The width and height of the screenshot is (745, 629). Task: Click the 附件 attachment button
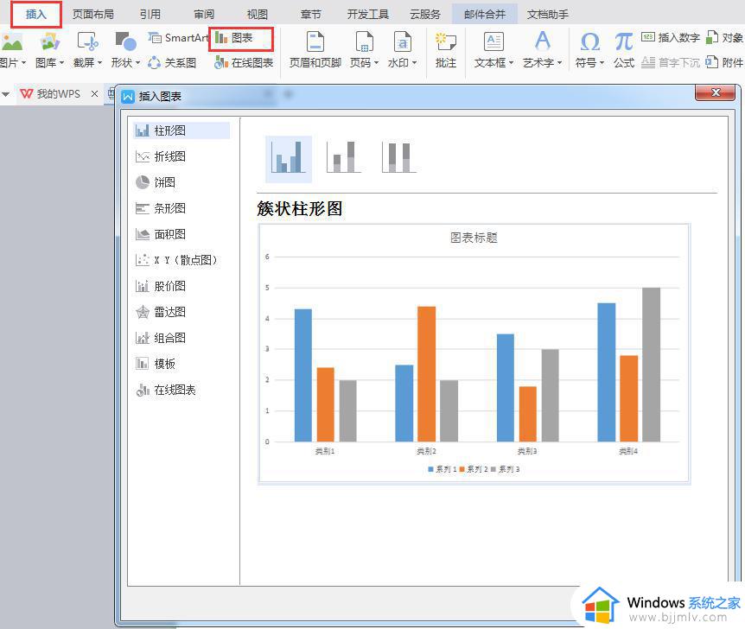(724, 62)
